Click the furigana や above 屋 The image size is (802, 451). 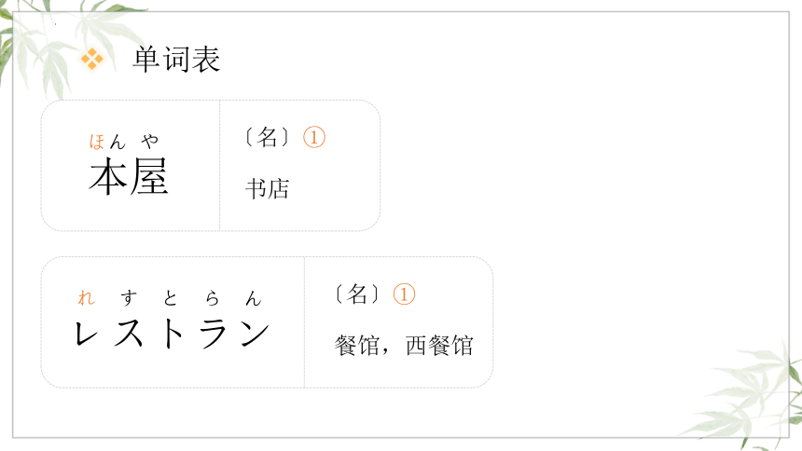pos(150,141)
